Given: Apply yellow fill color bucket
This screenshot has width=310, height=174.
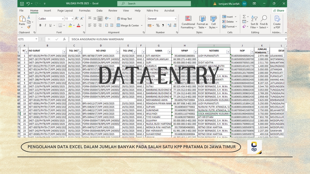Looking at the screenshot, I should pos(70,25).
